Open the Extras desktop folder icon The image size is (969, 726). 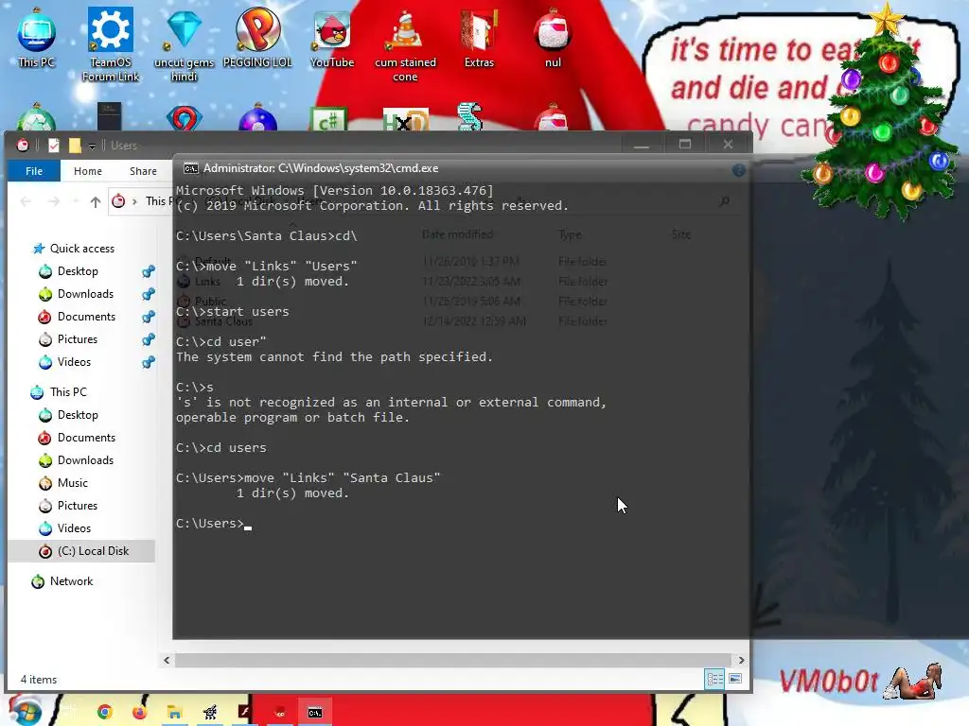click(x=479, y=37)
